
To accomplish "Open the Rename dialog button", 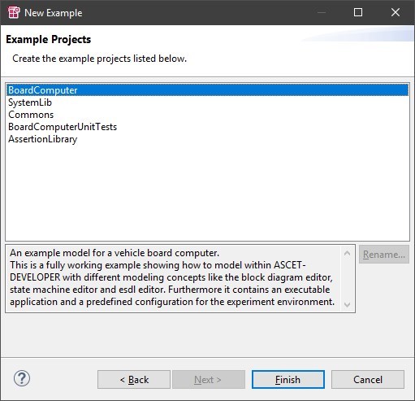I will [384, 255].
